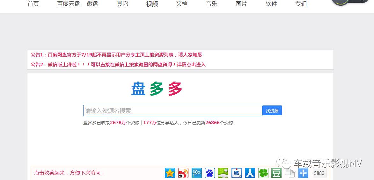The image size is (374, 180).
Task: Open the 首页 nav tab
Action: (x=33, y=4)
